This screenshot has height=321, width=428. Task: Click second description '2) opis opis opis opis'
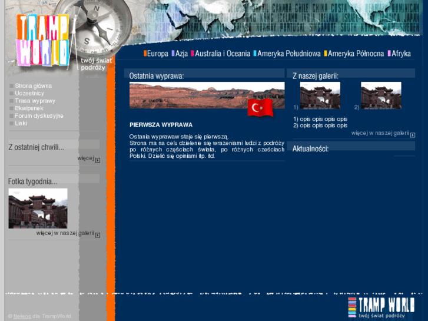(320, 125)
